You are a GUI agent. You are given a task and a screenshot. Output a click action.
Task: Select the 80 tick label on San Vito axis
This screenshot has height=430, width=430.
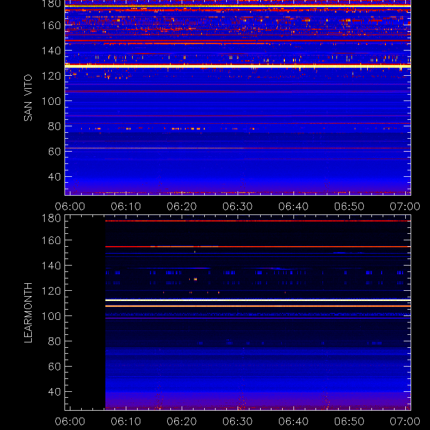click(x=54, y=126)
